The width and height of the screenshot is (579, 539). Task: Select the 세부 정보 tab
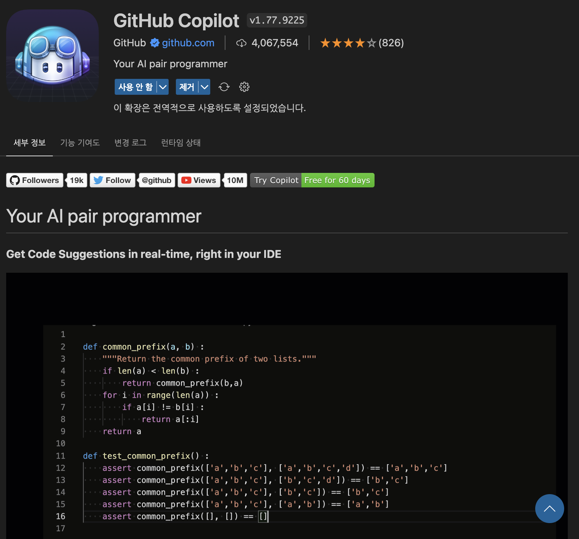click(x=30, y=143)
